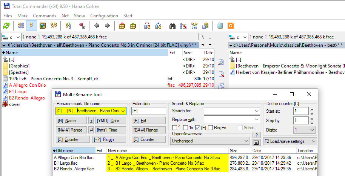The image size is (345, 176).
Task: Select 'B1 Largo.flac' row in rename list
Action: (x=185, y=163)
